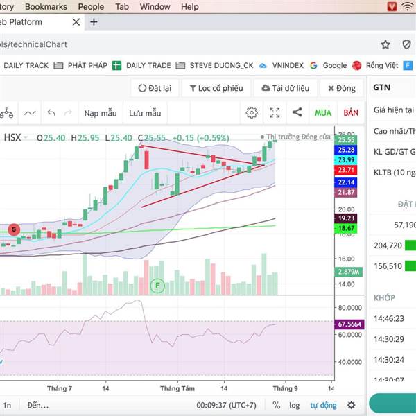Click the green F marker on volume bars

click(157, 286)
